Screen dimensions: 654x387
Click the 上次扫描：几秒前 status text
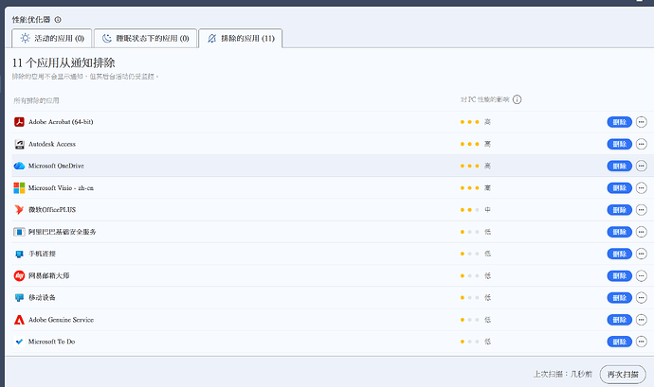[x=563, y=374]
